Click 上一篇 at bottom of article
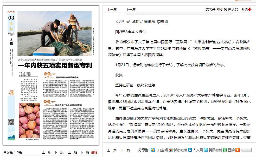The image size is (256, 157). click(112, 150)
